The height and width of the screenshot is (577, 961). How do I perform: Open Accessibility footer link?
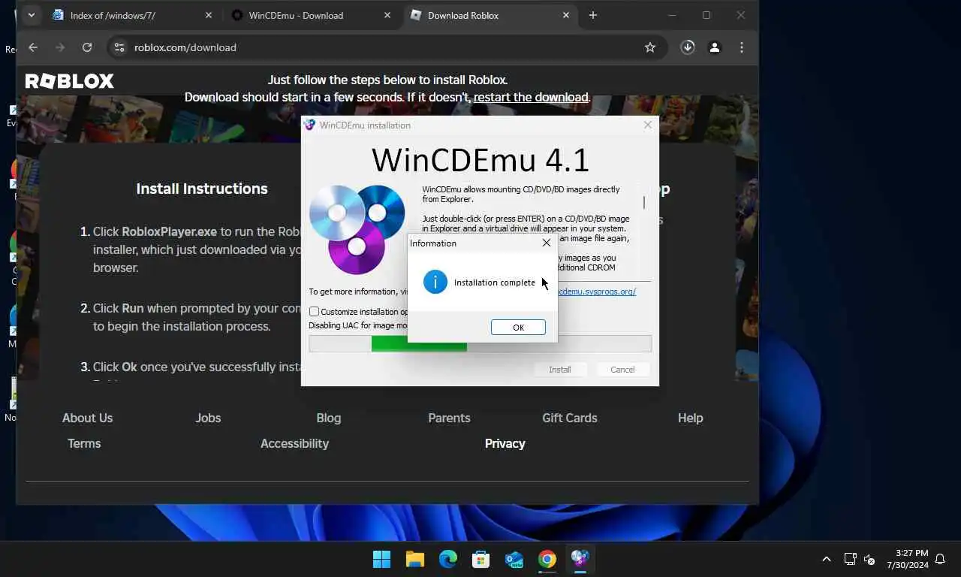[294, 443]
